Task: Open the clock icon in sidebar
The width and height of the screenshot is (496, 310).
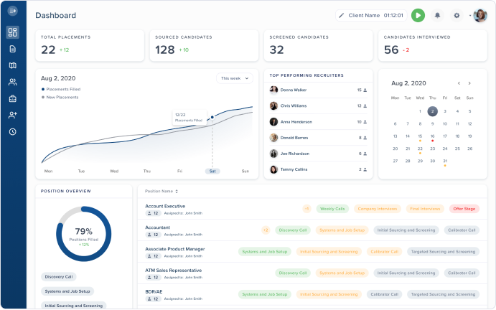Action: pos(13,131)
